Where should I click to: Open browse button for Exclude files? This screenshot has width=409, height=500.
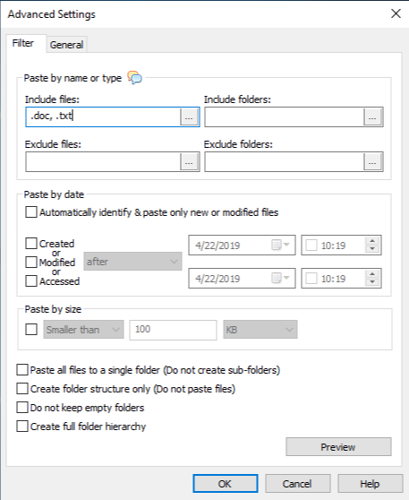tap(189, 162)
